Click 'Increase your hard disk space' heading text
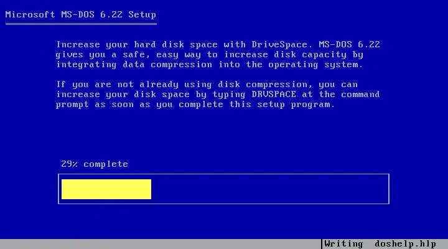Image resolution: width=448 pixels, height=249 pixels. click(137, 45)
